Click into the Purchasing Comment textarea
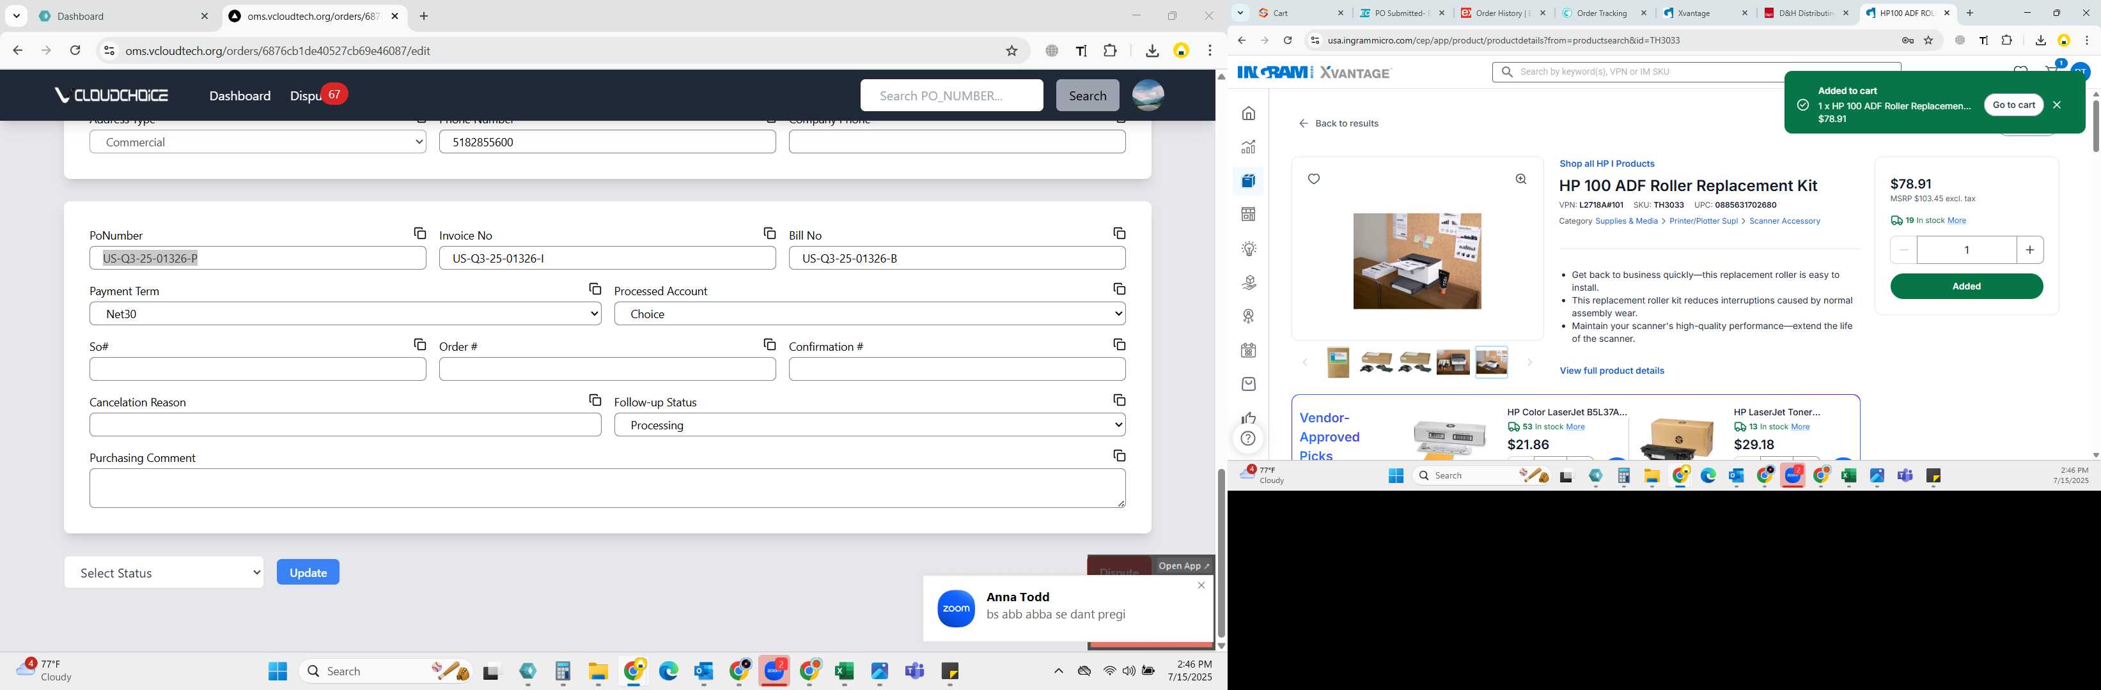Screen dimensions: 2101x690 [x=607, y=488]
